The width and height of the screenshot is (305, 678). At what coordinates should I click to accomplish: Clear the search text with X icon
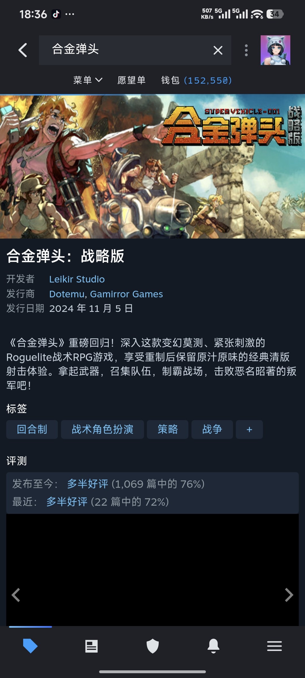(218, 50)
